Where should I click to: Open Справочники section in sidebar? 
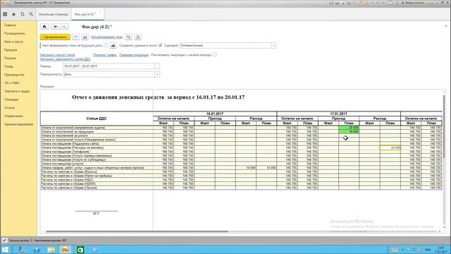[13, 116]
